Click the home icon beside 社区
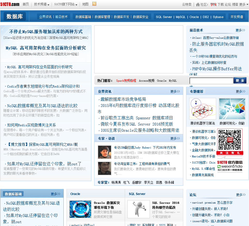Screen dimensions: 249x226 (x=198, y=4)
